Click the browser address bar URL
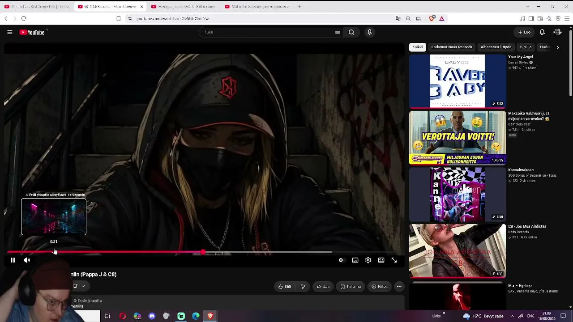The image size is (573, 322). [172, 19]
